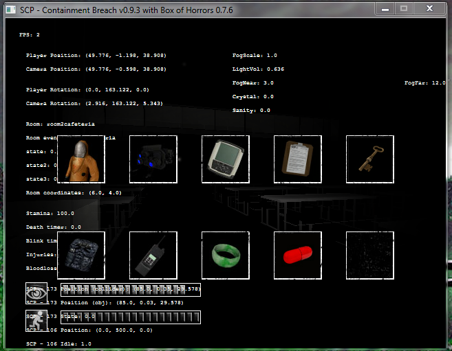Screen dimensions: 452x351
Task: Click the 'Death timer: 0.0' text
Action: 54,227
